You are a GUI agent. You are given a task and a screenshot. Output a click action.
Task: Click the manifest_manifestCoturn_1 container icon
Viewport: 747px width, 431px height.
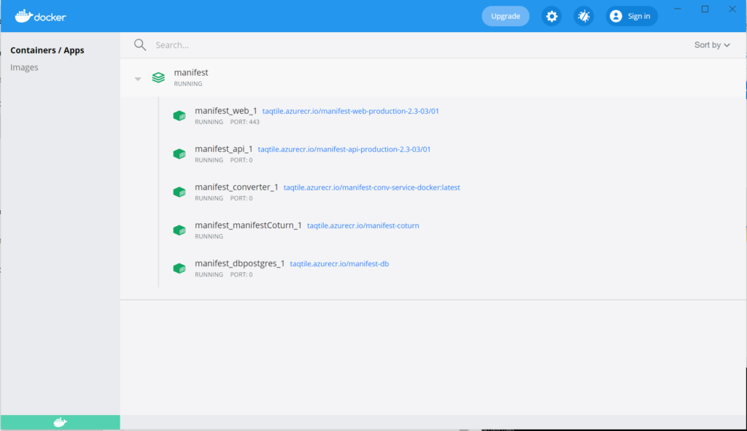point(179,230)
